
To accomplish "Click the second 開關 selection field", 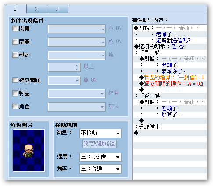I will point(77,42).
